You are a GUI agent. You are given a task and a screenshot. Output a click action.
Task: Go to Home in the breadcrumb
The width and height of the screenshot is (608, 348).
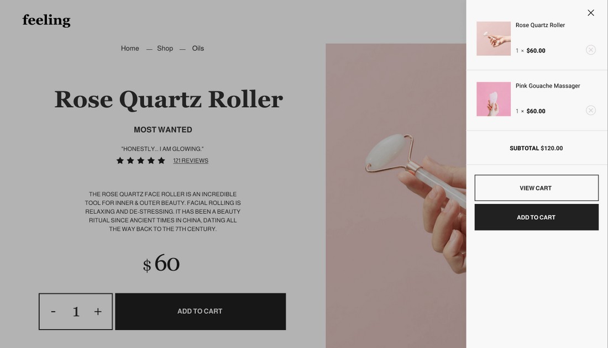(130, 49)
